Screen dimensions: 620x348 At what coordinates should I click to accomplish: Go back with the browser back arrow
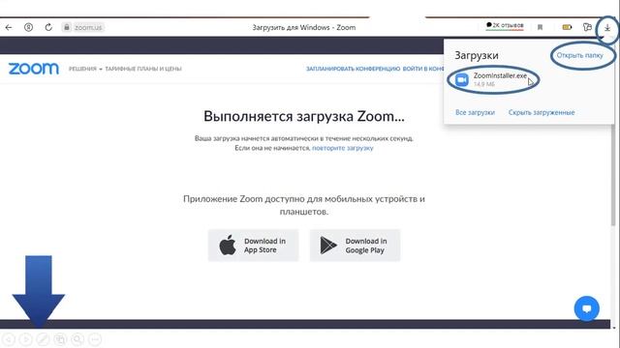(9, 27)
